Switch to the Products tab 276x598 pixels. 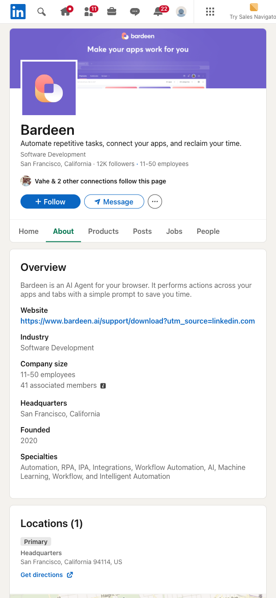point(103,231)
